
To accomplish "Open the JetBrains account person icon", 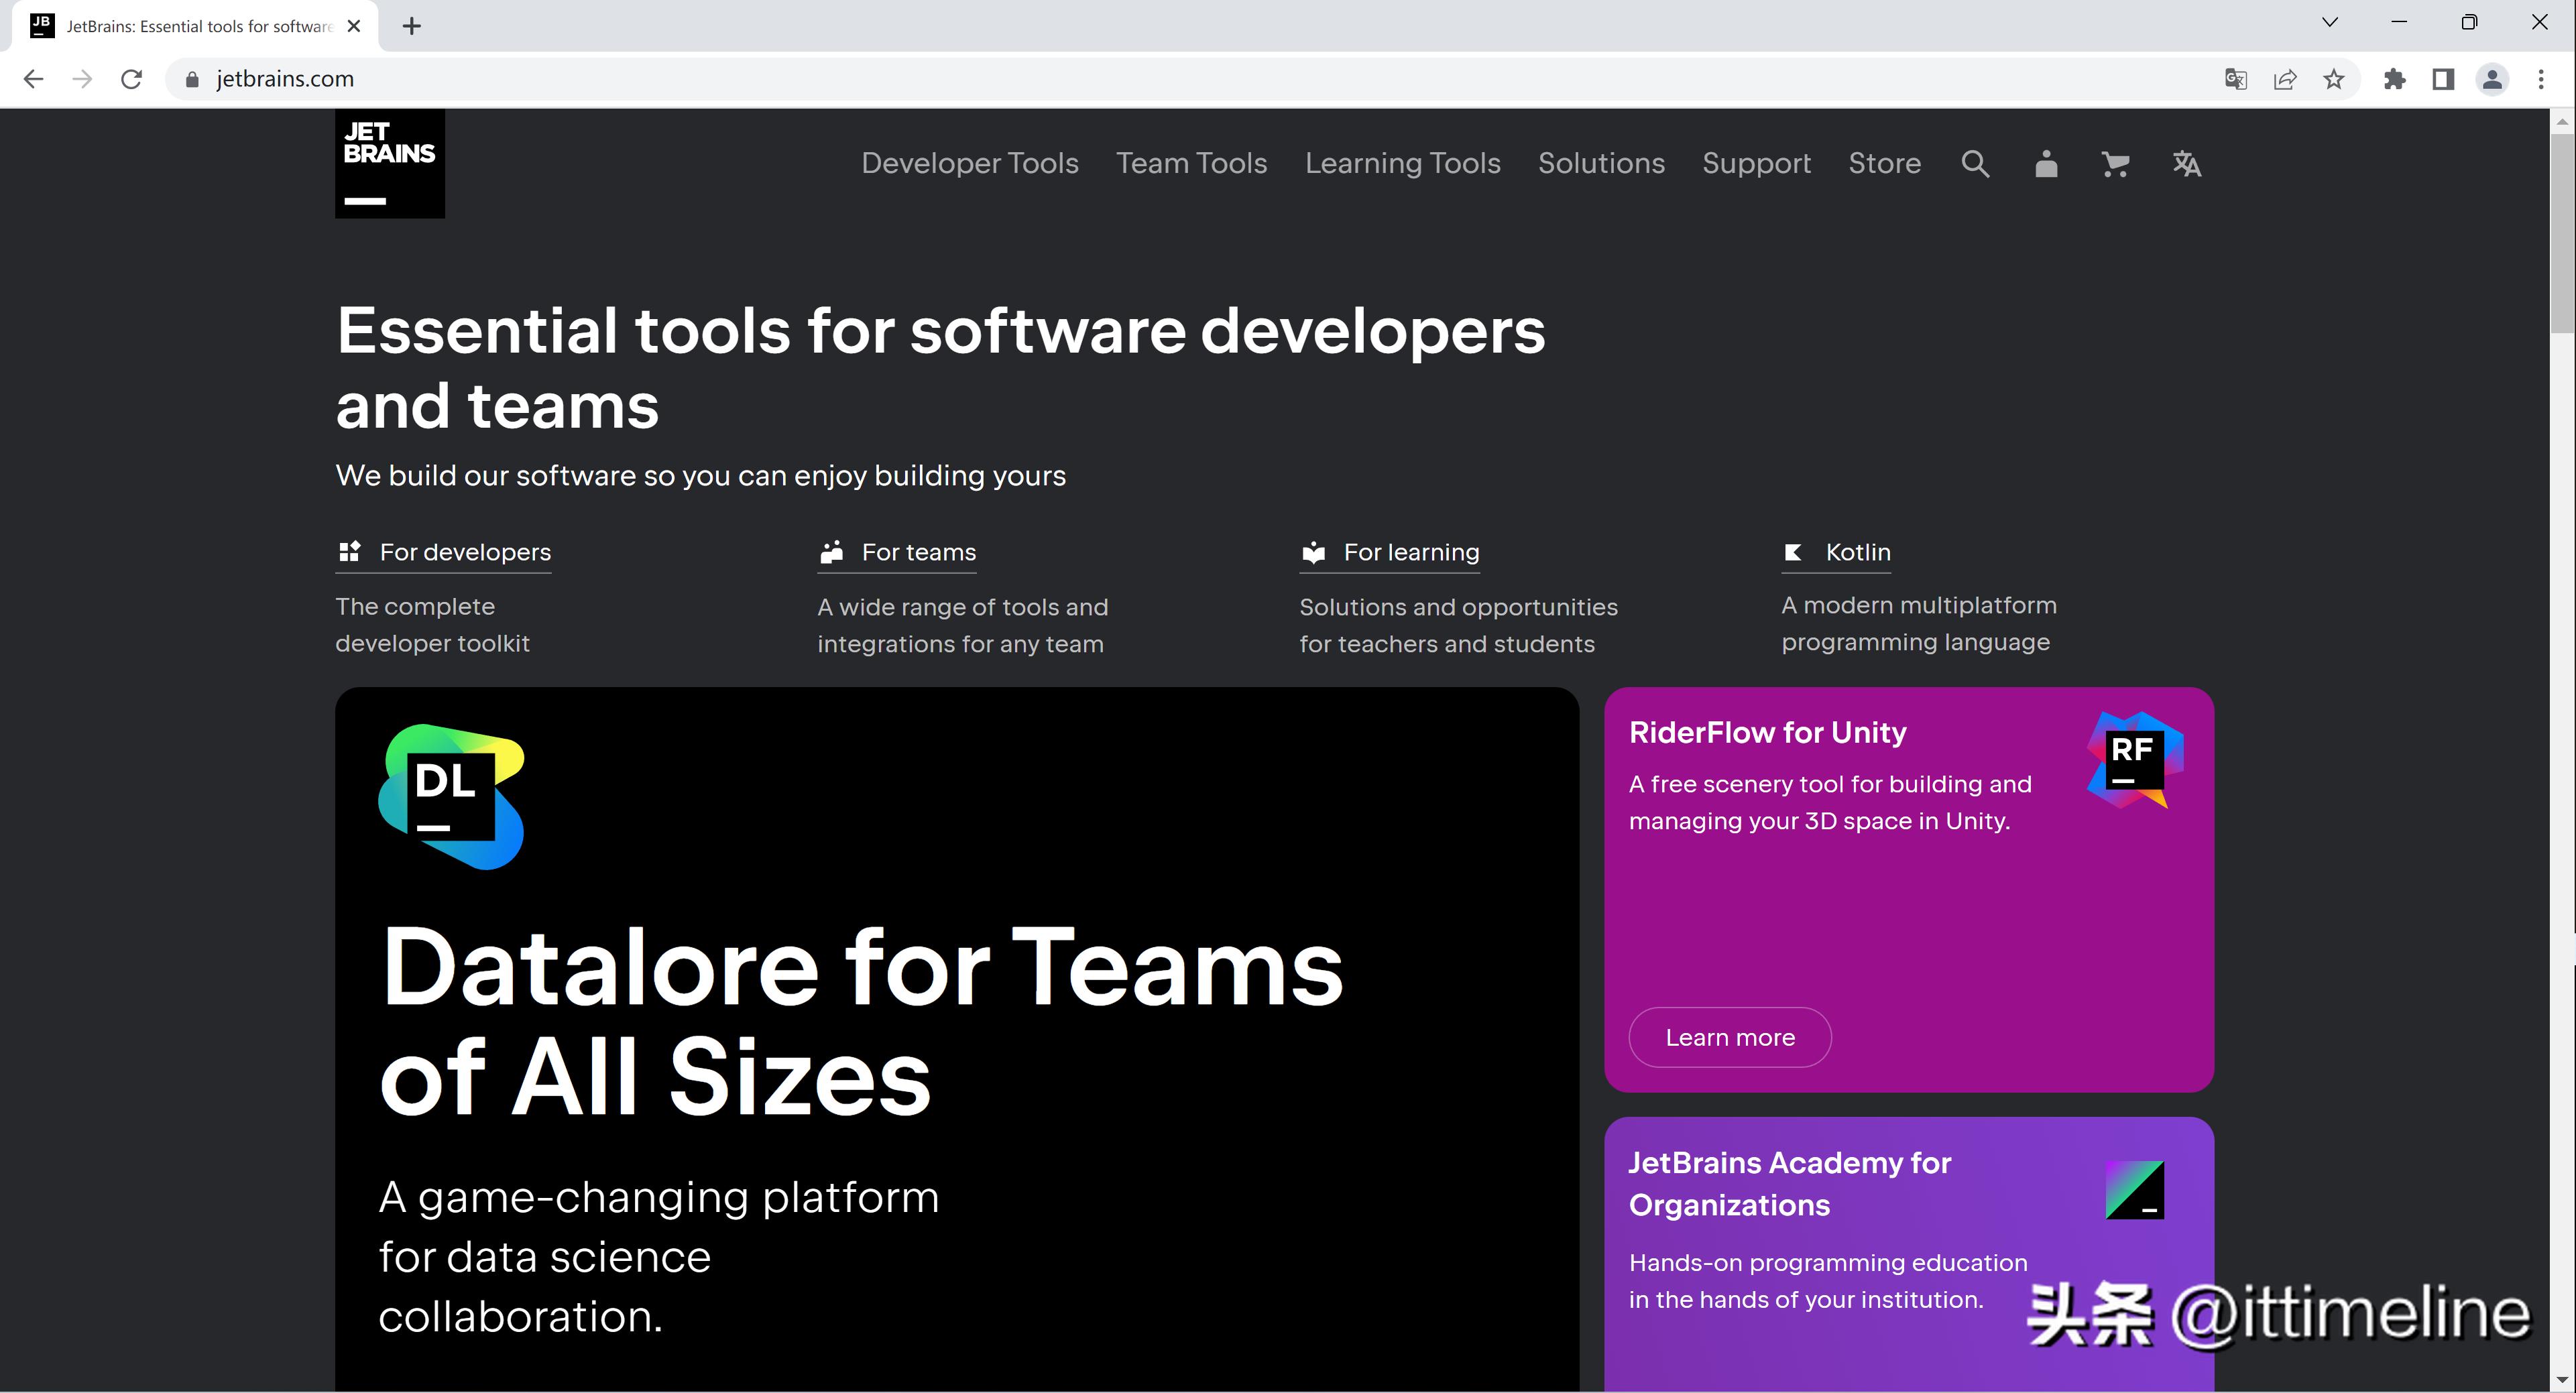I will click(x=2046, y=163).
